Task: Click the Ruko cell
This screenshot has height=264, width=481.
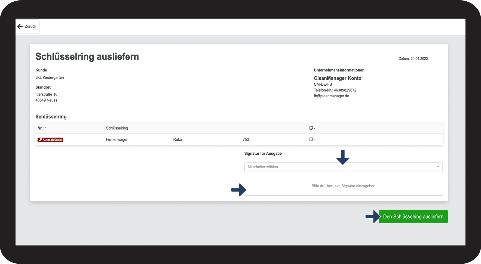Action: 177,139
